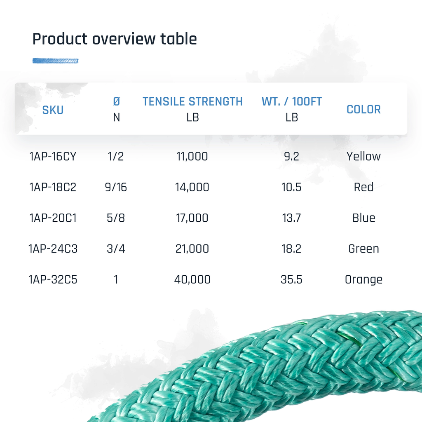Open the 1AP-20C1 SKU row
The height and width of the screenshot is (422, 422).
pyautogui.click(x=53, y=218)
